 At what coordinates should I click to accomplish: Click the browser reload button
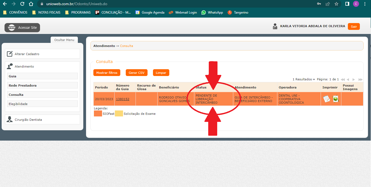pyautogui.click(x=22, y=4)
